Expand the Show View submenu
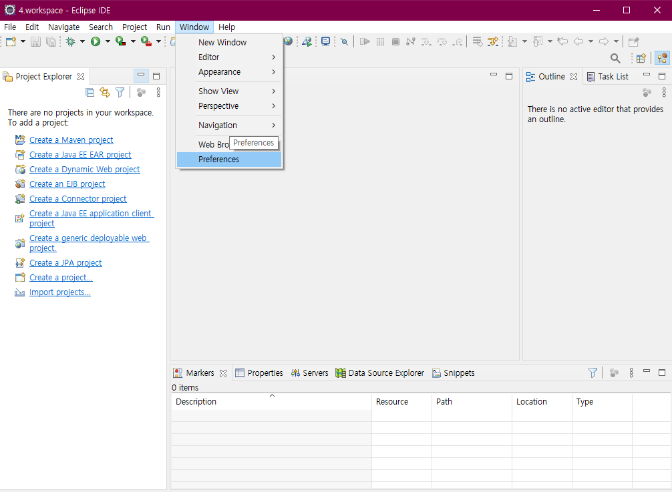This screenshot has width=672, height=492. pyautogui.click(x=229, y=91)
